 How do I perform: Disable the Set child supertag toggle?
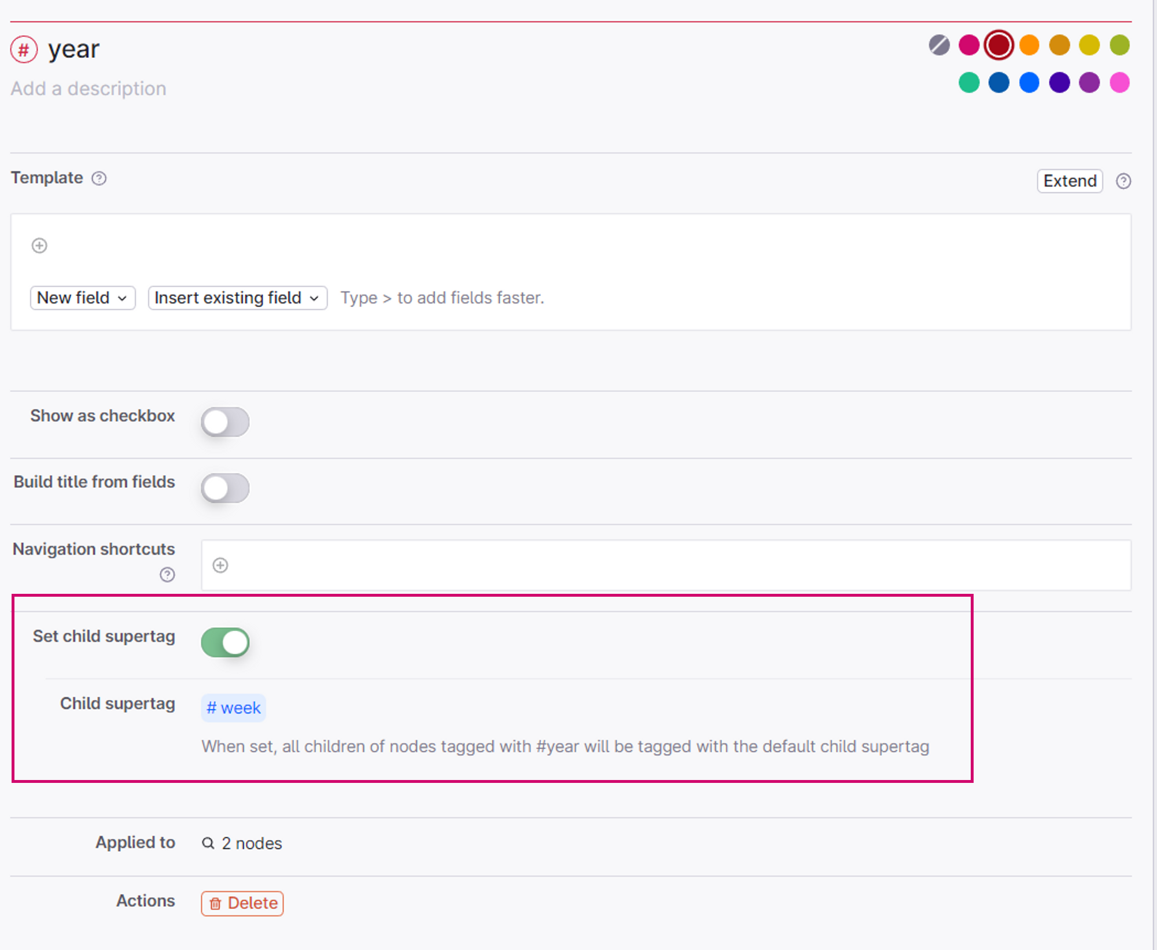[225, 642]
